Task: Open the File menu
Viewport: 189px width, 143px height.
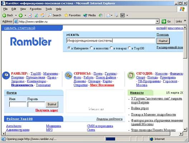Action: tap(5, 9)
